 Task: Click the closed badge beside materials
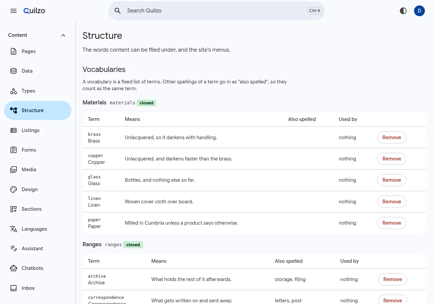pyautogui.click(x=146, y=103)
